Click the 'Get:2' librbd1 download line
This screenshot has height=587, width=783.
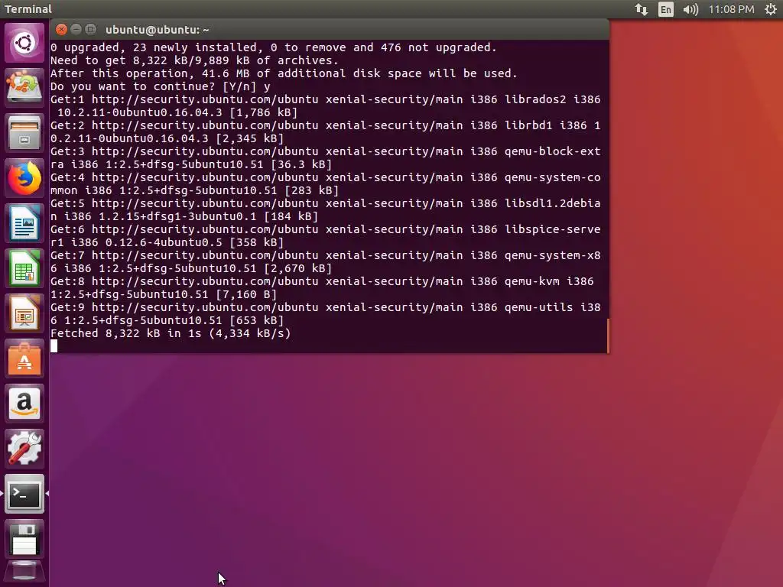(325, 131)
